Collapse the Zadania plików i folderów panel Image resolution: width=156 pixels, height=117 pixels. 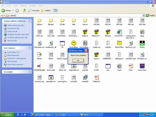29,21
